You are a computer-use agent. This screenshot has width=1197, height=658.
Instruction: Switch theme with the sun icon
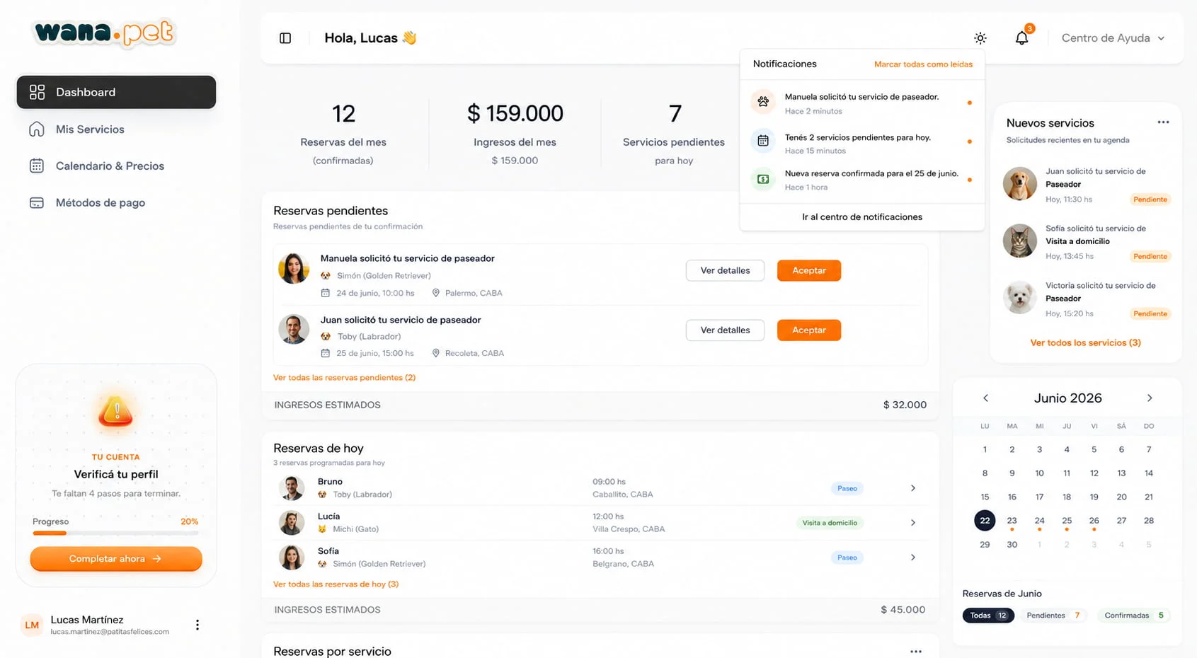(980, 38)
